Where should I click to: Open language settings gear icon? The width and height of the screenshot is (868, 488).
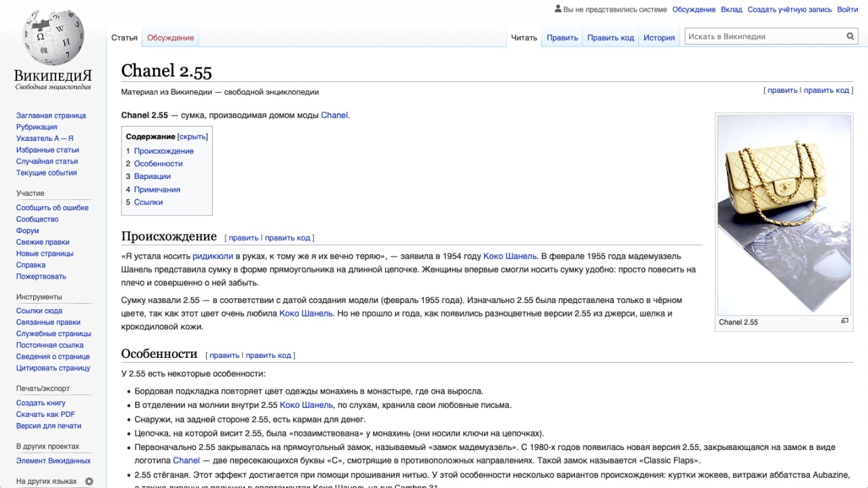click(89, 481)
